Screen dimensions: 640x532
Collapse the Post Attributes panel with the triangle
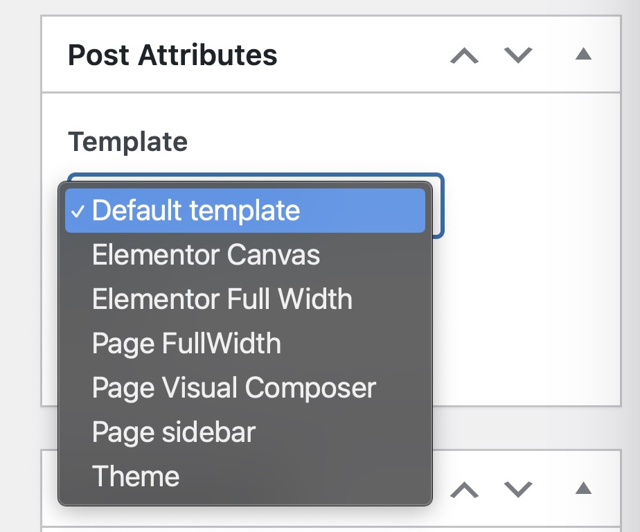pyautogui.click(x=583, y=54)
